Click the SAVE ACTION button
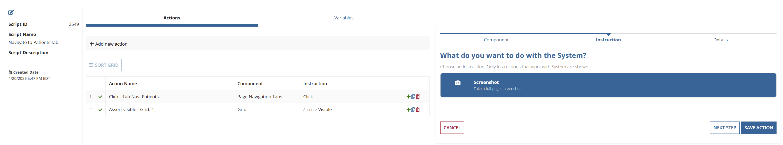Screen dimensions: 783x145 coord(759,128)
